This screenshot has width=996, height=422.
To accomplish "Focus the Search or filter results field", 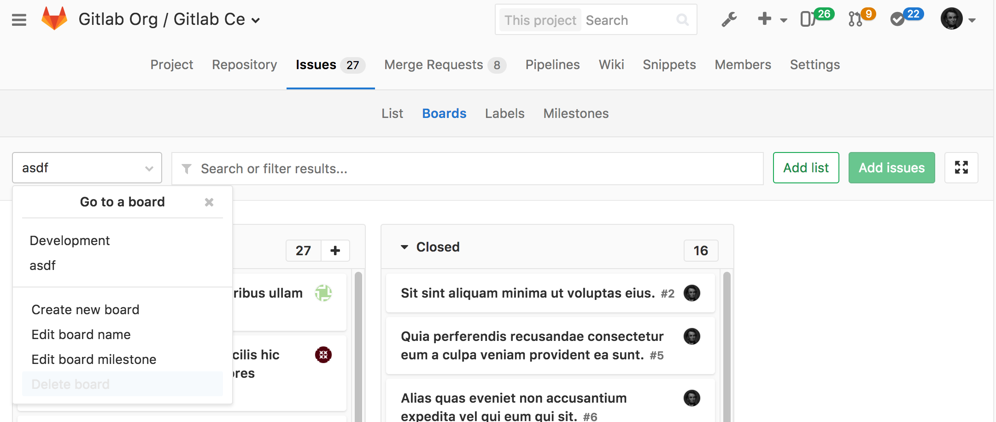I will pos(468,169).
